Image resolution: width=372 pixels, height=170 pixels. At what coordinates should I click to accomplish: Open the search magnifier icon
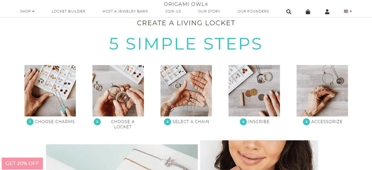[288, 11]
